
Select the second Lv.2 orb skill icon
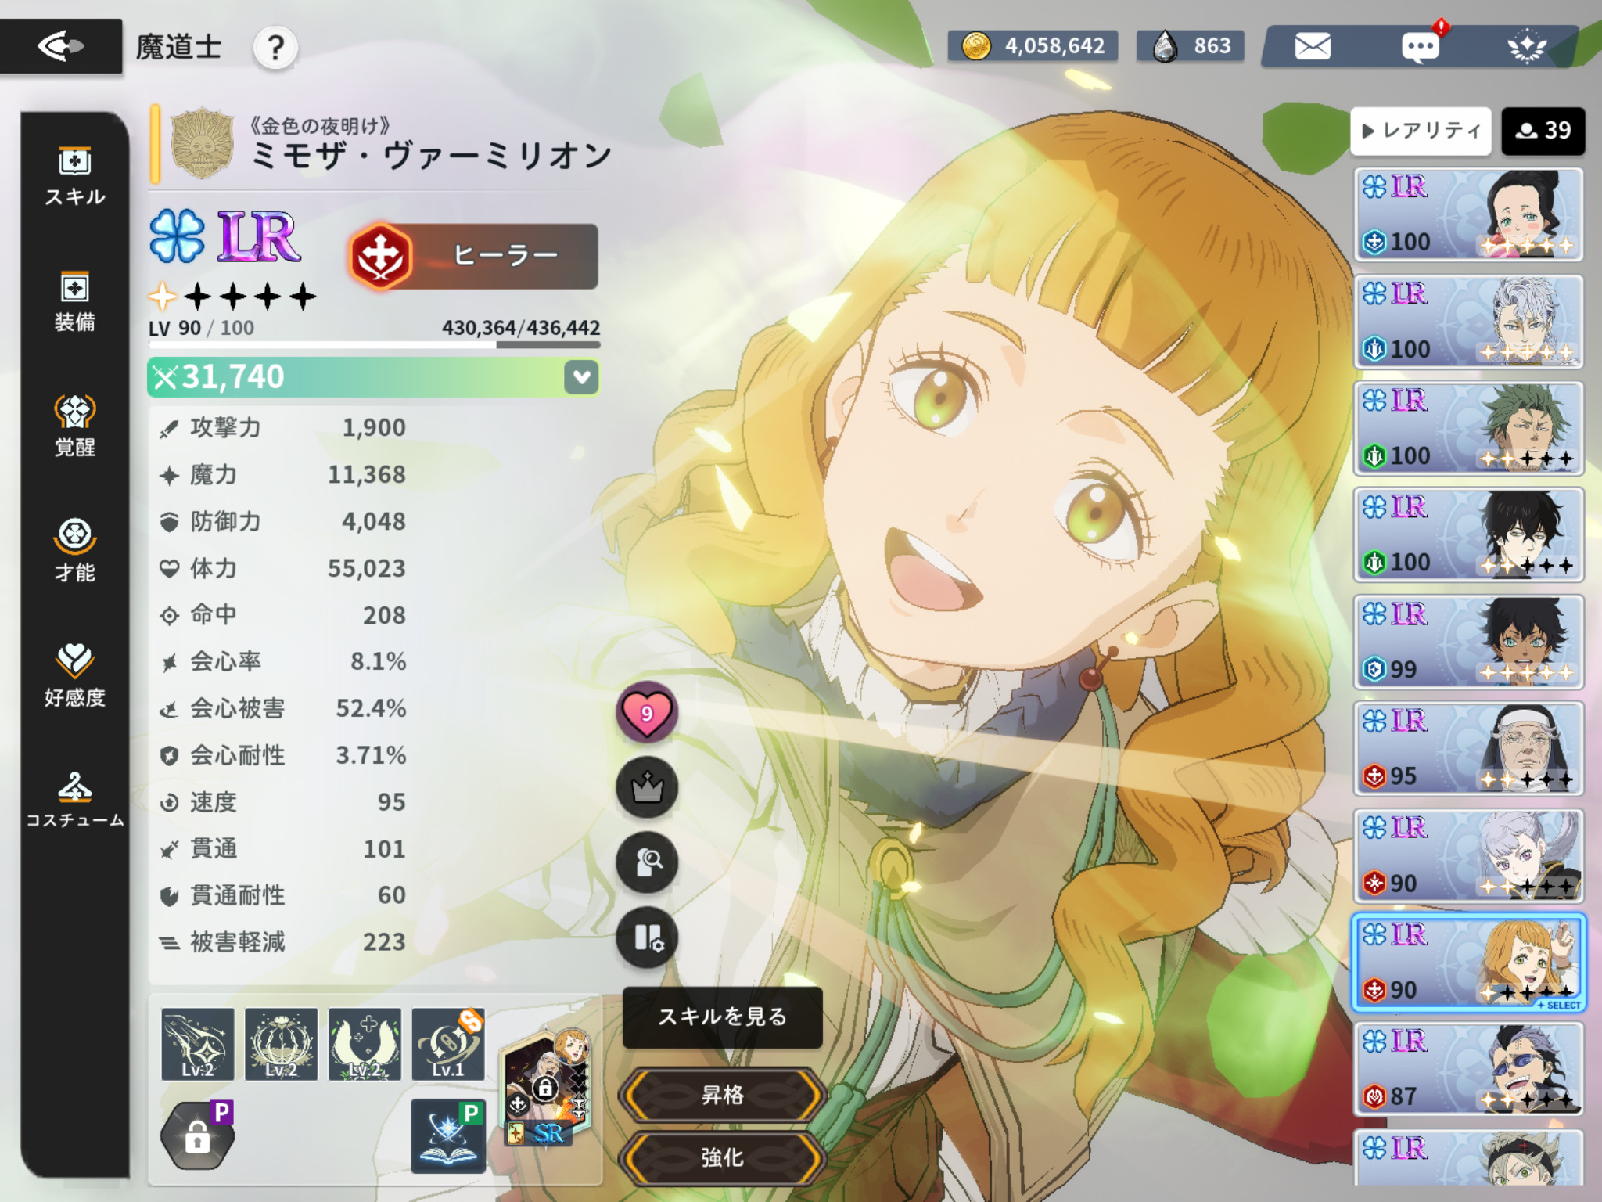point(282,1044)
